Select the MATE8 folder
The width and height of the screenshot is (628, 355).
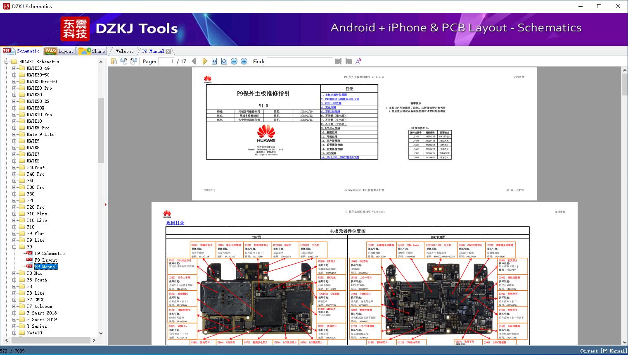point(33,148)
